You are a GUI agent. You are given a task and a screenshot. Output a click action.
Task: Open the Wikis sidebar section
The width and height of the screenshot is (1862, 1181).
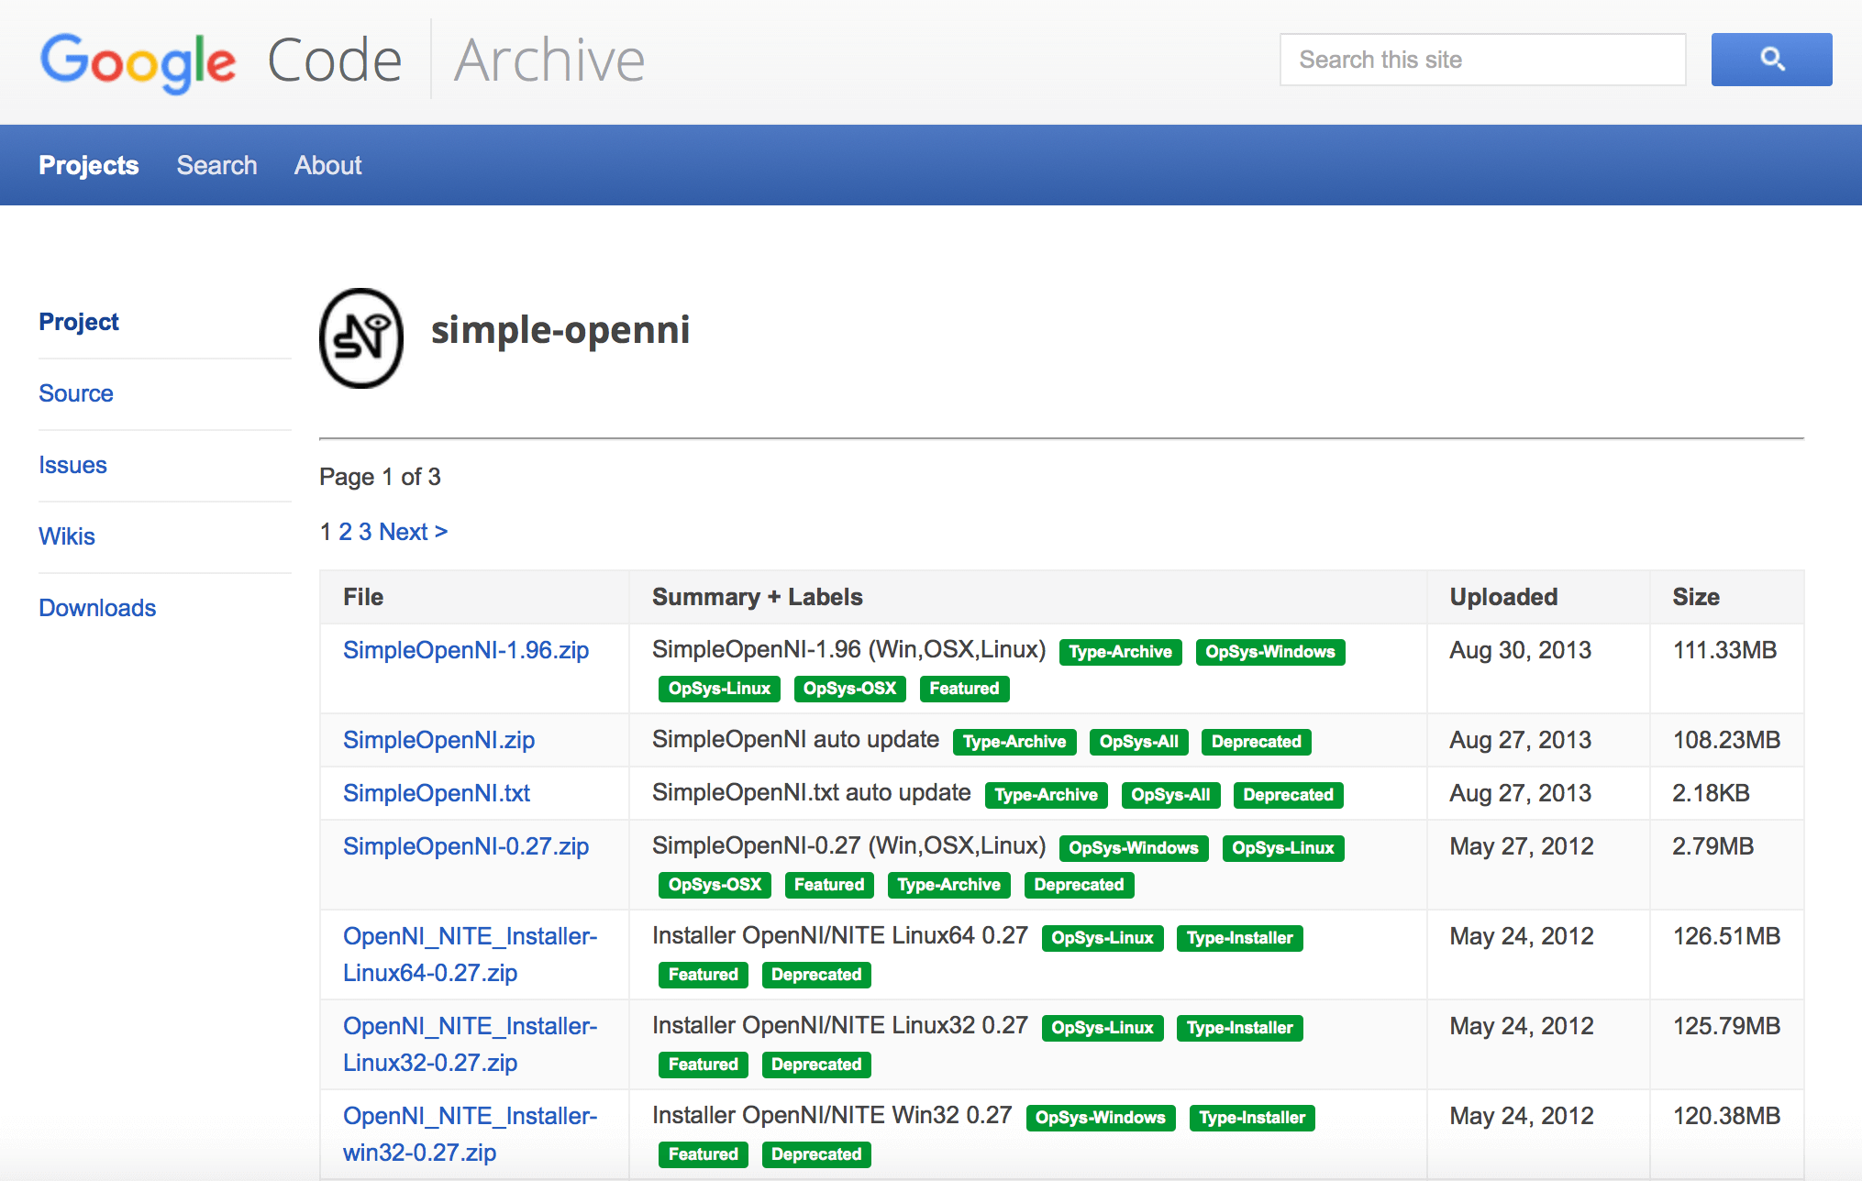pyautogui.click(x=67, y=536)
